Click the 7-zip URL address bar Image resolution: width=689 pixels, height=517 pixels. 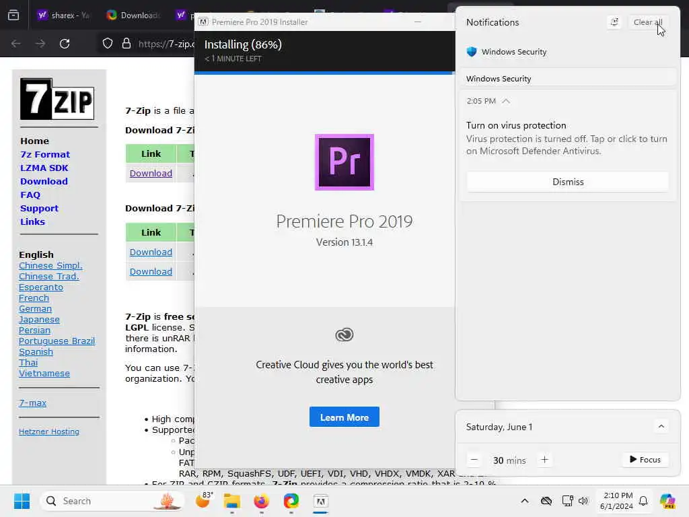(x=166, y=44)
